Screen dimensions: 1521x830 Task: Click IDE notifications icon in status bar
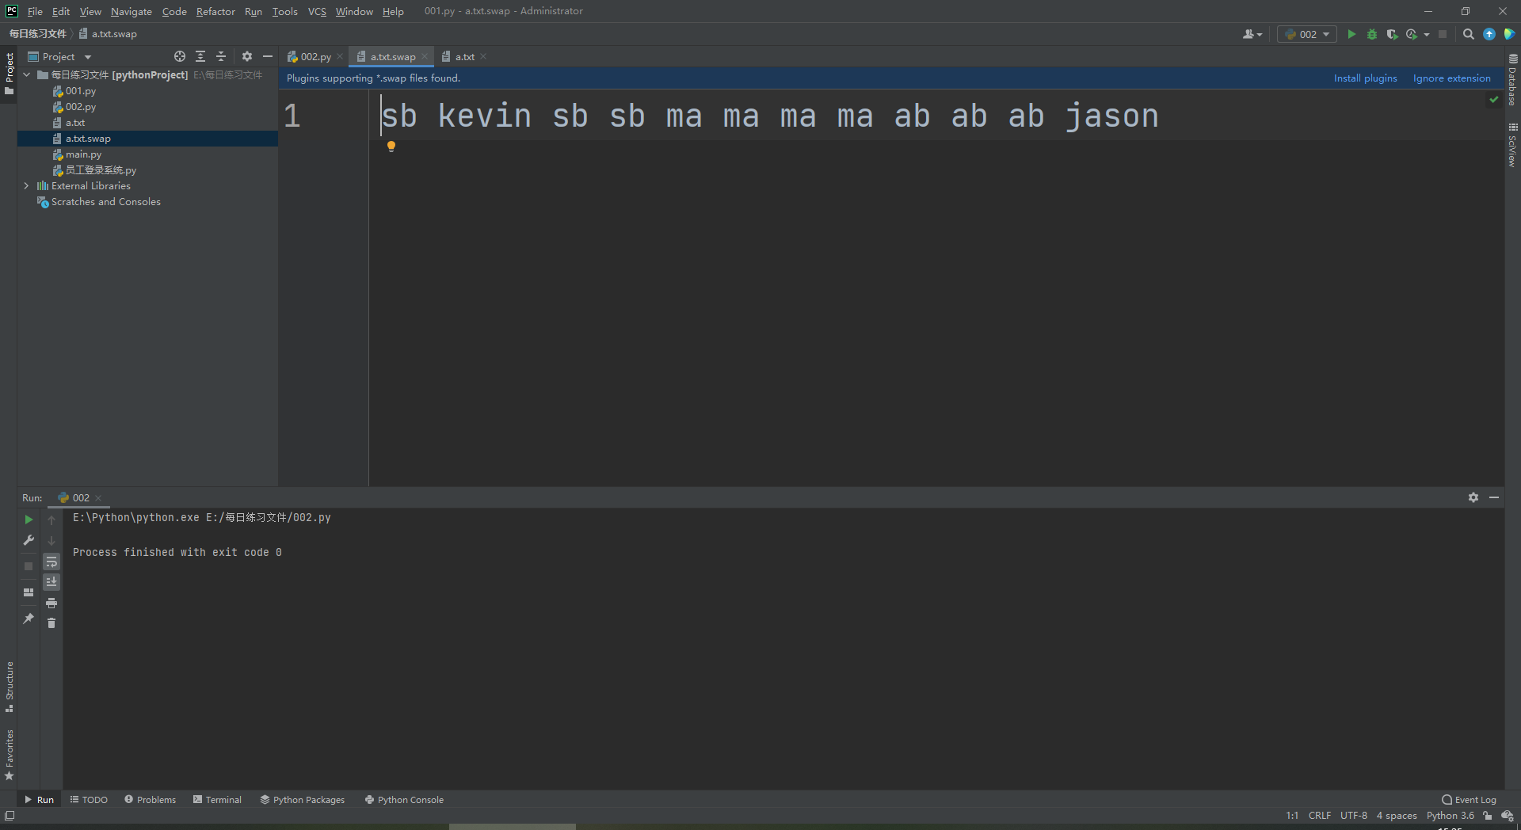coord(1508,816)
